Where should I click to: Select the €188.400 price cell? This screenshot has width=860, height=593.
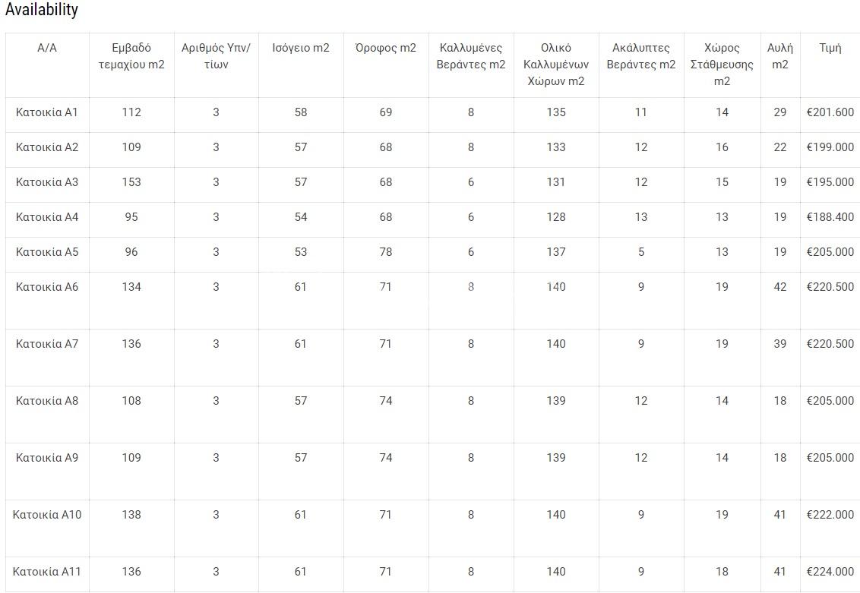tap(830, 217)
